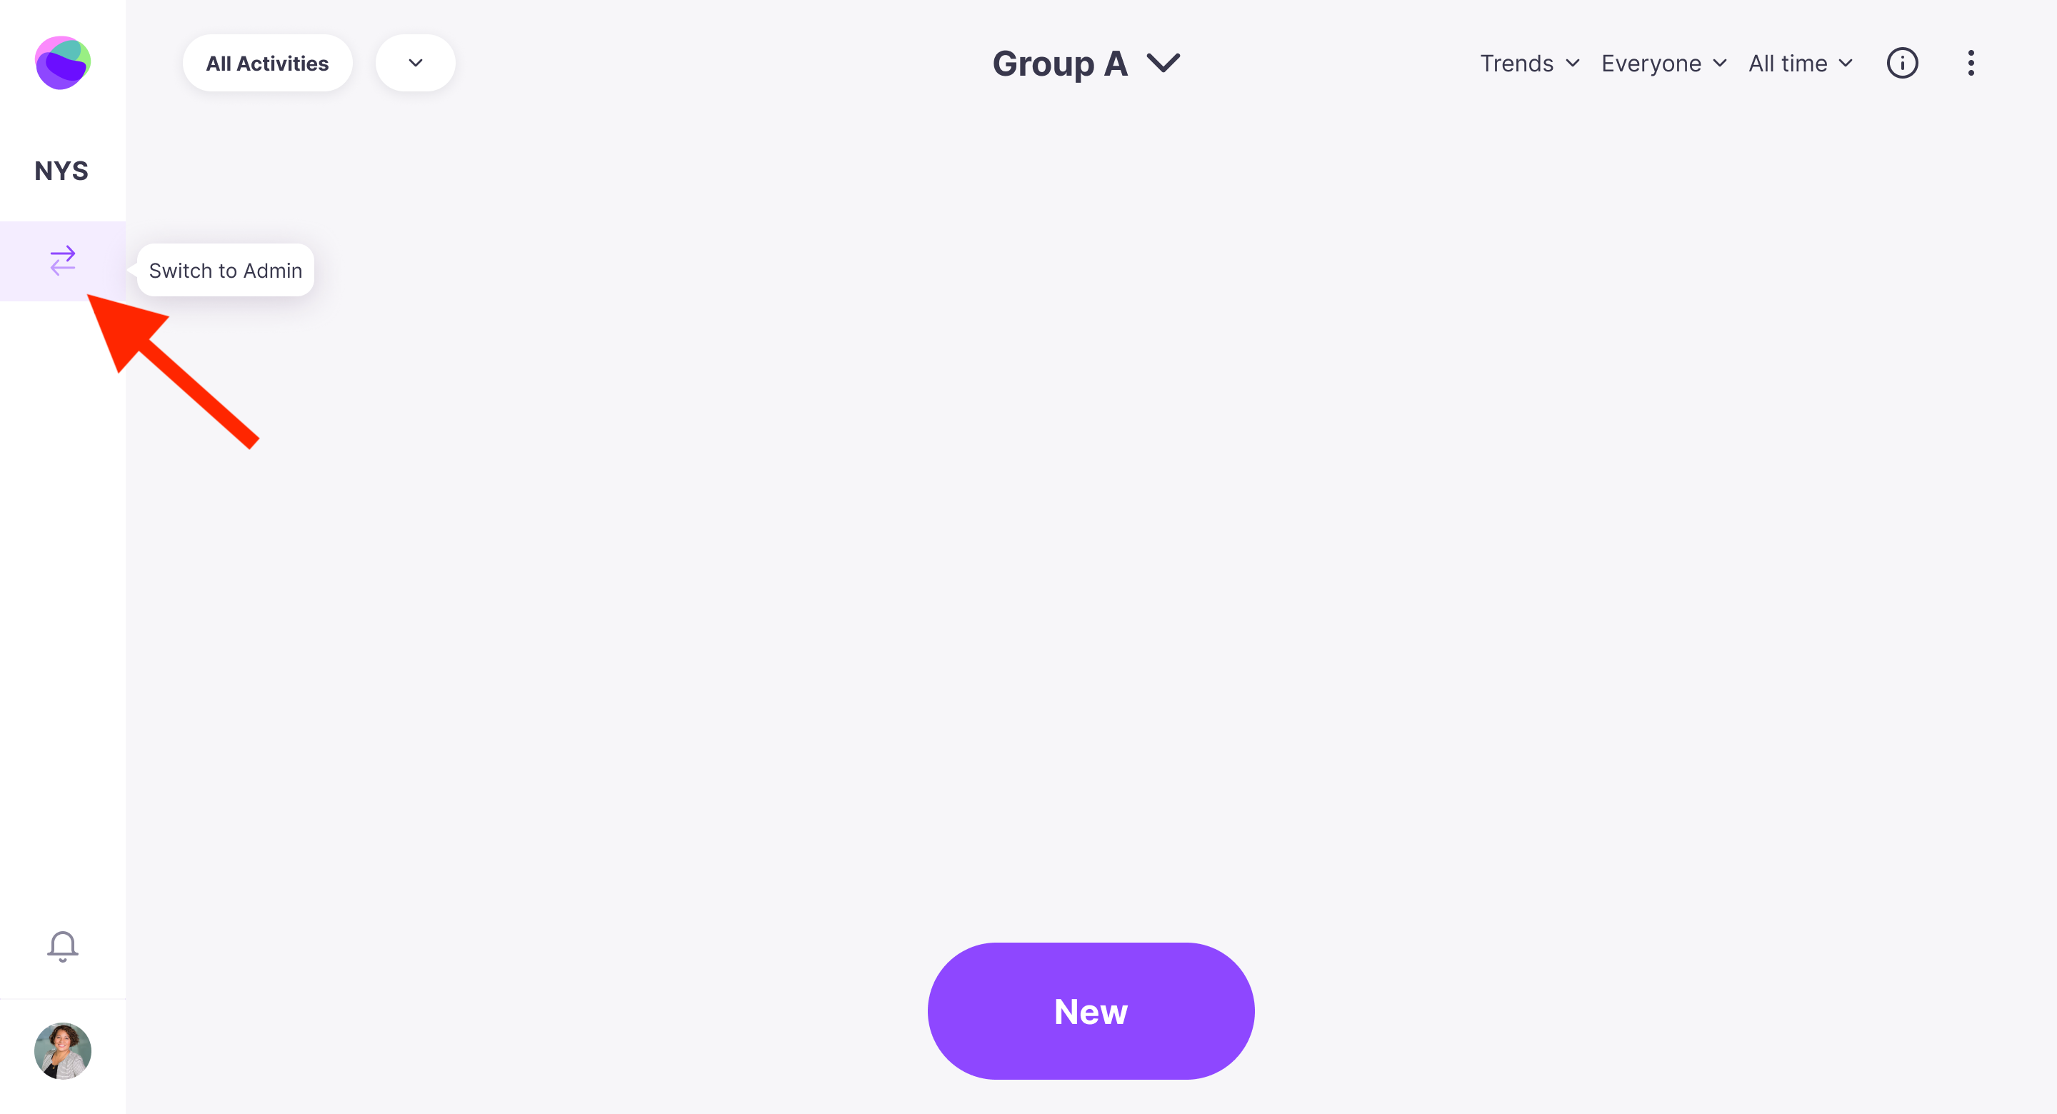Click the NYS workspace label
Viewport: 2057px width, 1114px height.
61,170
